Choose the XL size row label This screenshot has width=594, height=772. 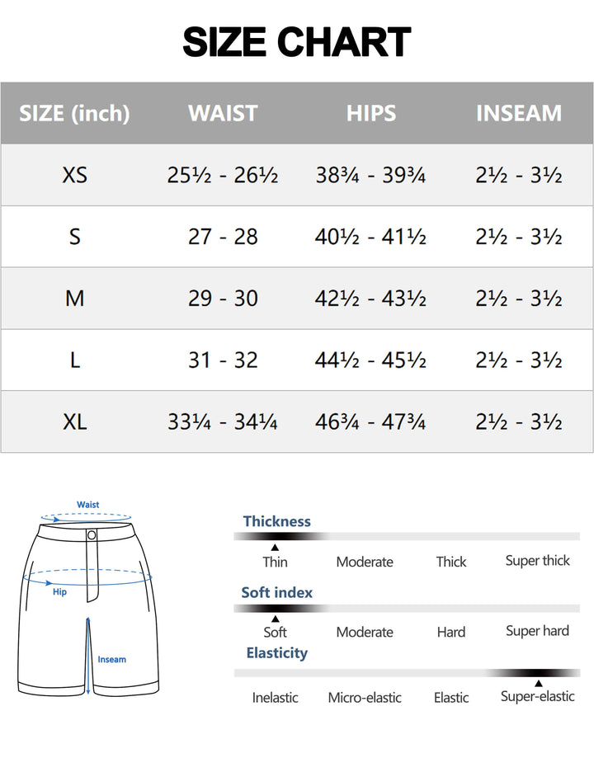pyautogui.click(x=74, y=422)
